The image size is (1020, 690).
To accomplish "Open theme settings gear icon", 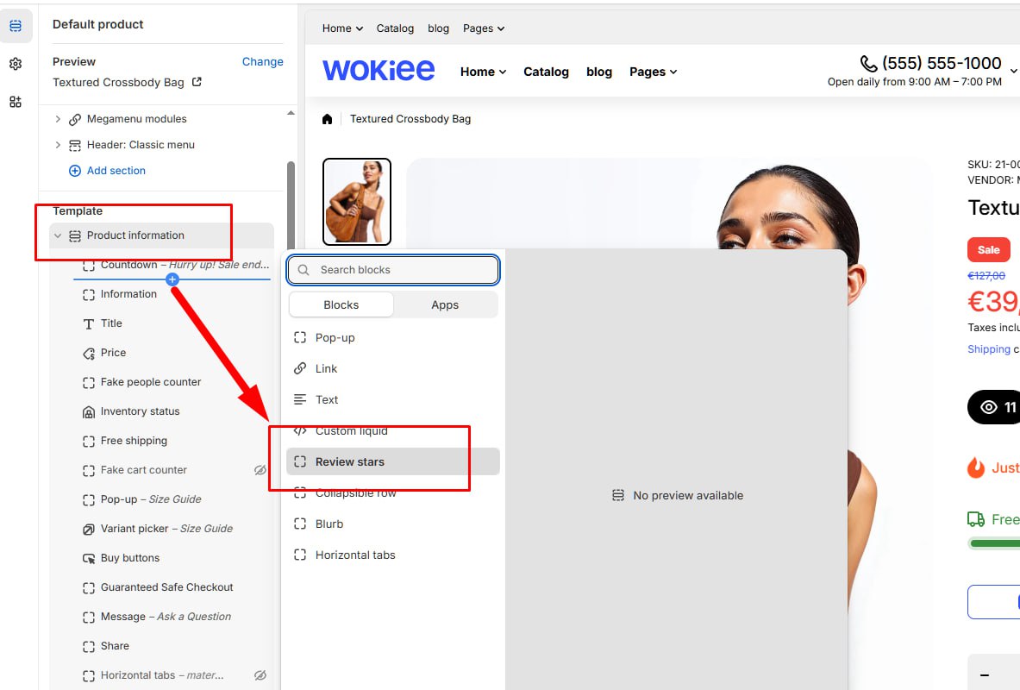I will pyautogui.click(x=16, y=64).
